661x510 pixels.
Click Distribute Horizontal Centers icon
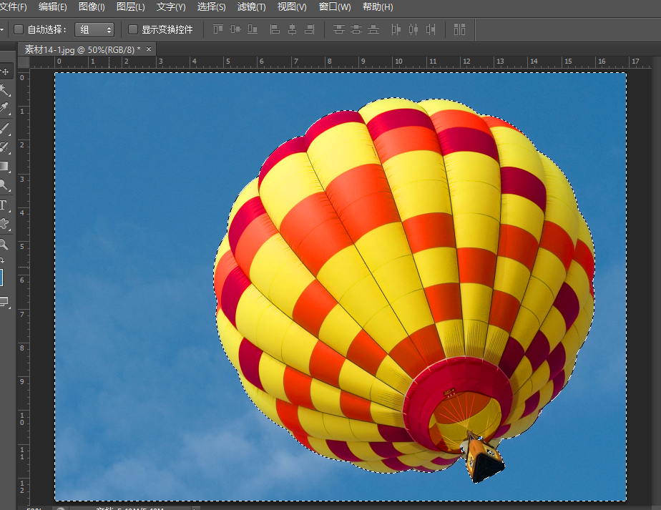coord(413,29)
